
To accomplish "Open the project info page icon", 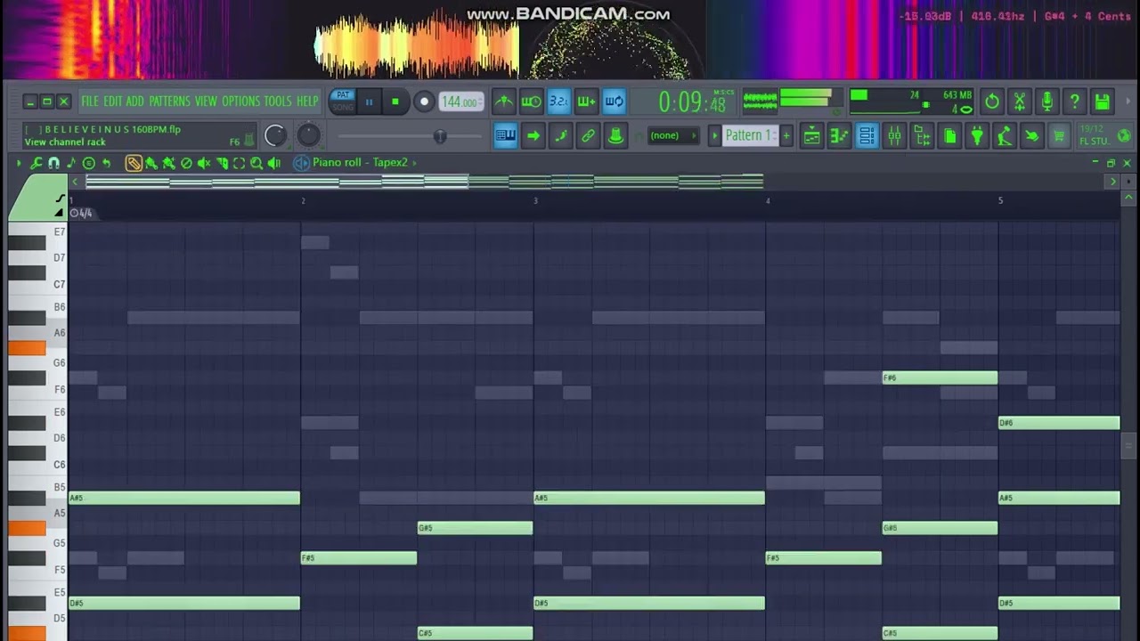I will [x=949, y=136].
